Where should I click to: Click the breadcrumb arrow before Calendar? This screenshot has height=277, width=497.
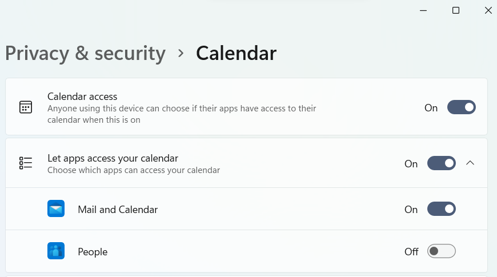tap(181, 54)
